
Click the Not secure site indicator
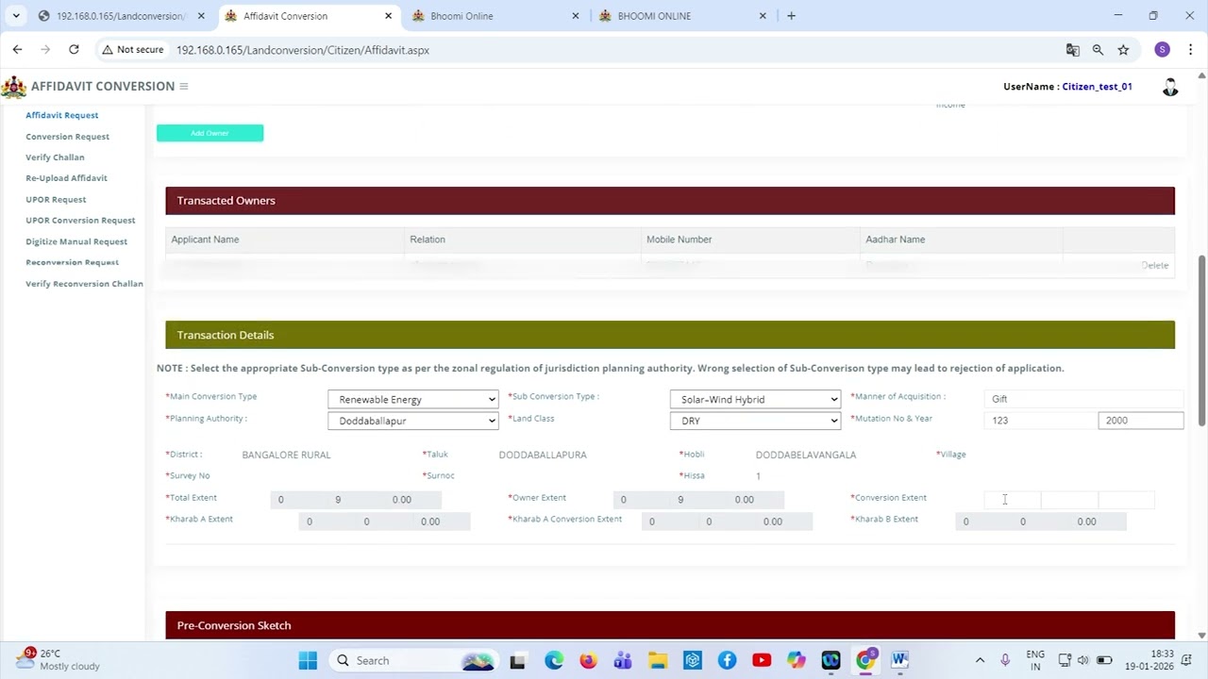(132, 50)
